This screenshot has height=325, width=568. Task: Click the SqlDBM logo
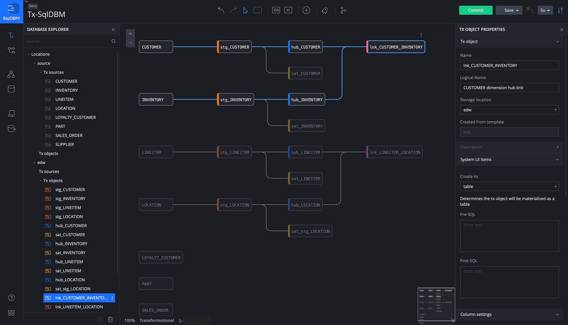pos(11,11)
